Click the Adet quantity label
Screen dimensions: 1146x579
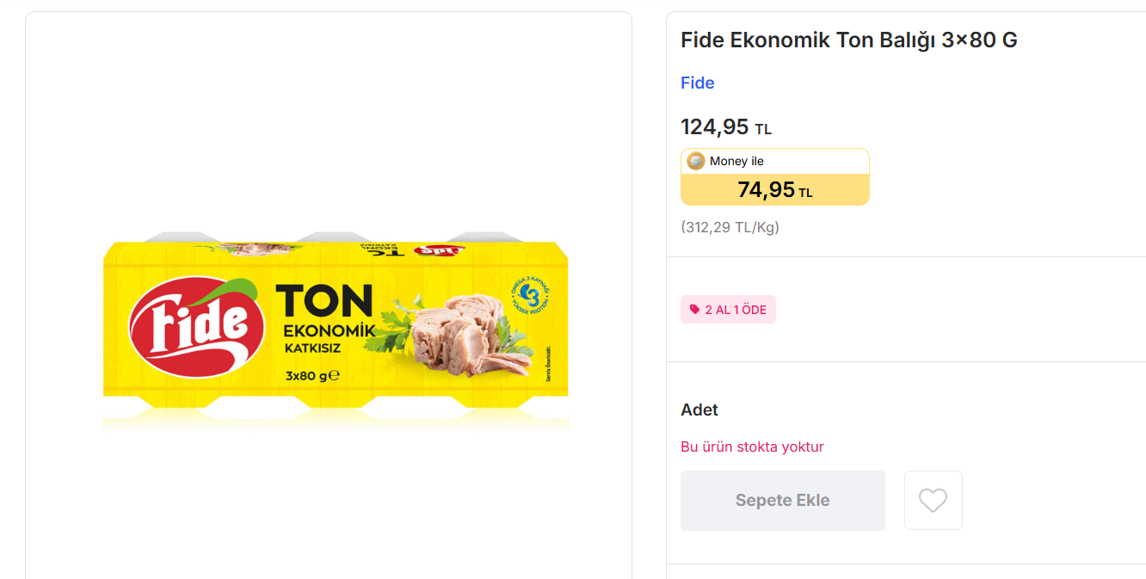[x=699, y=410]
